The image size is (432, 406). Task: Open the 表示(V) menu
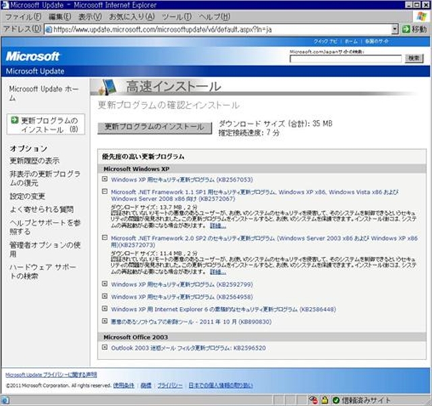point(90,17)
